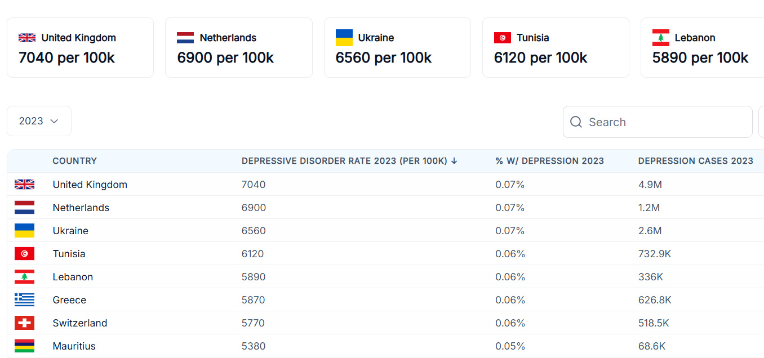Viewport: 764px width, 358px height.
Task: Click the Greece flag icon in table
Action: [x=24, y=300]
